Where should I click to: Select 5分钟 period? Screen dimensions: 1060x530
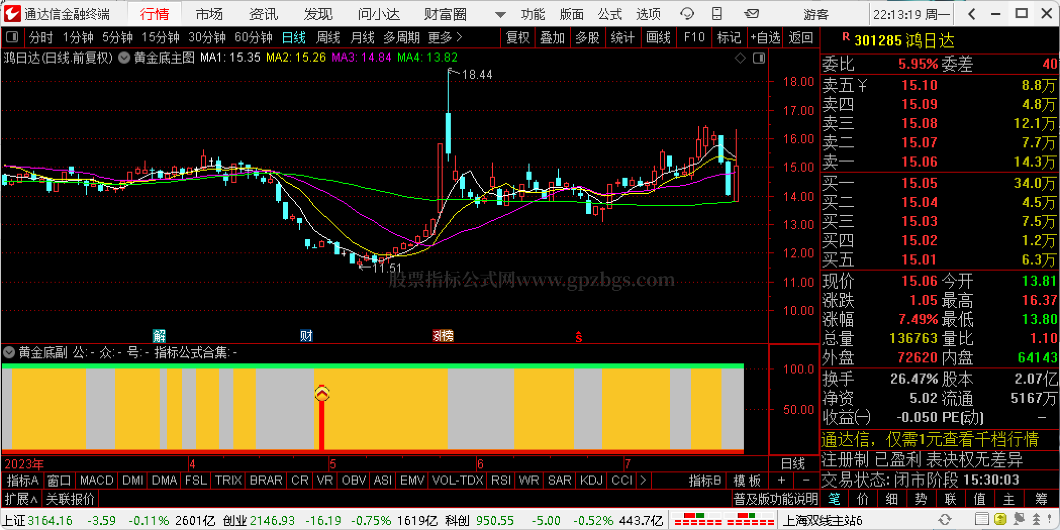coord(118,37)
